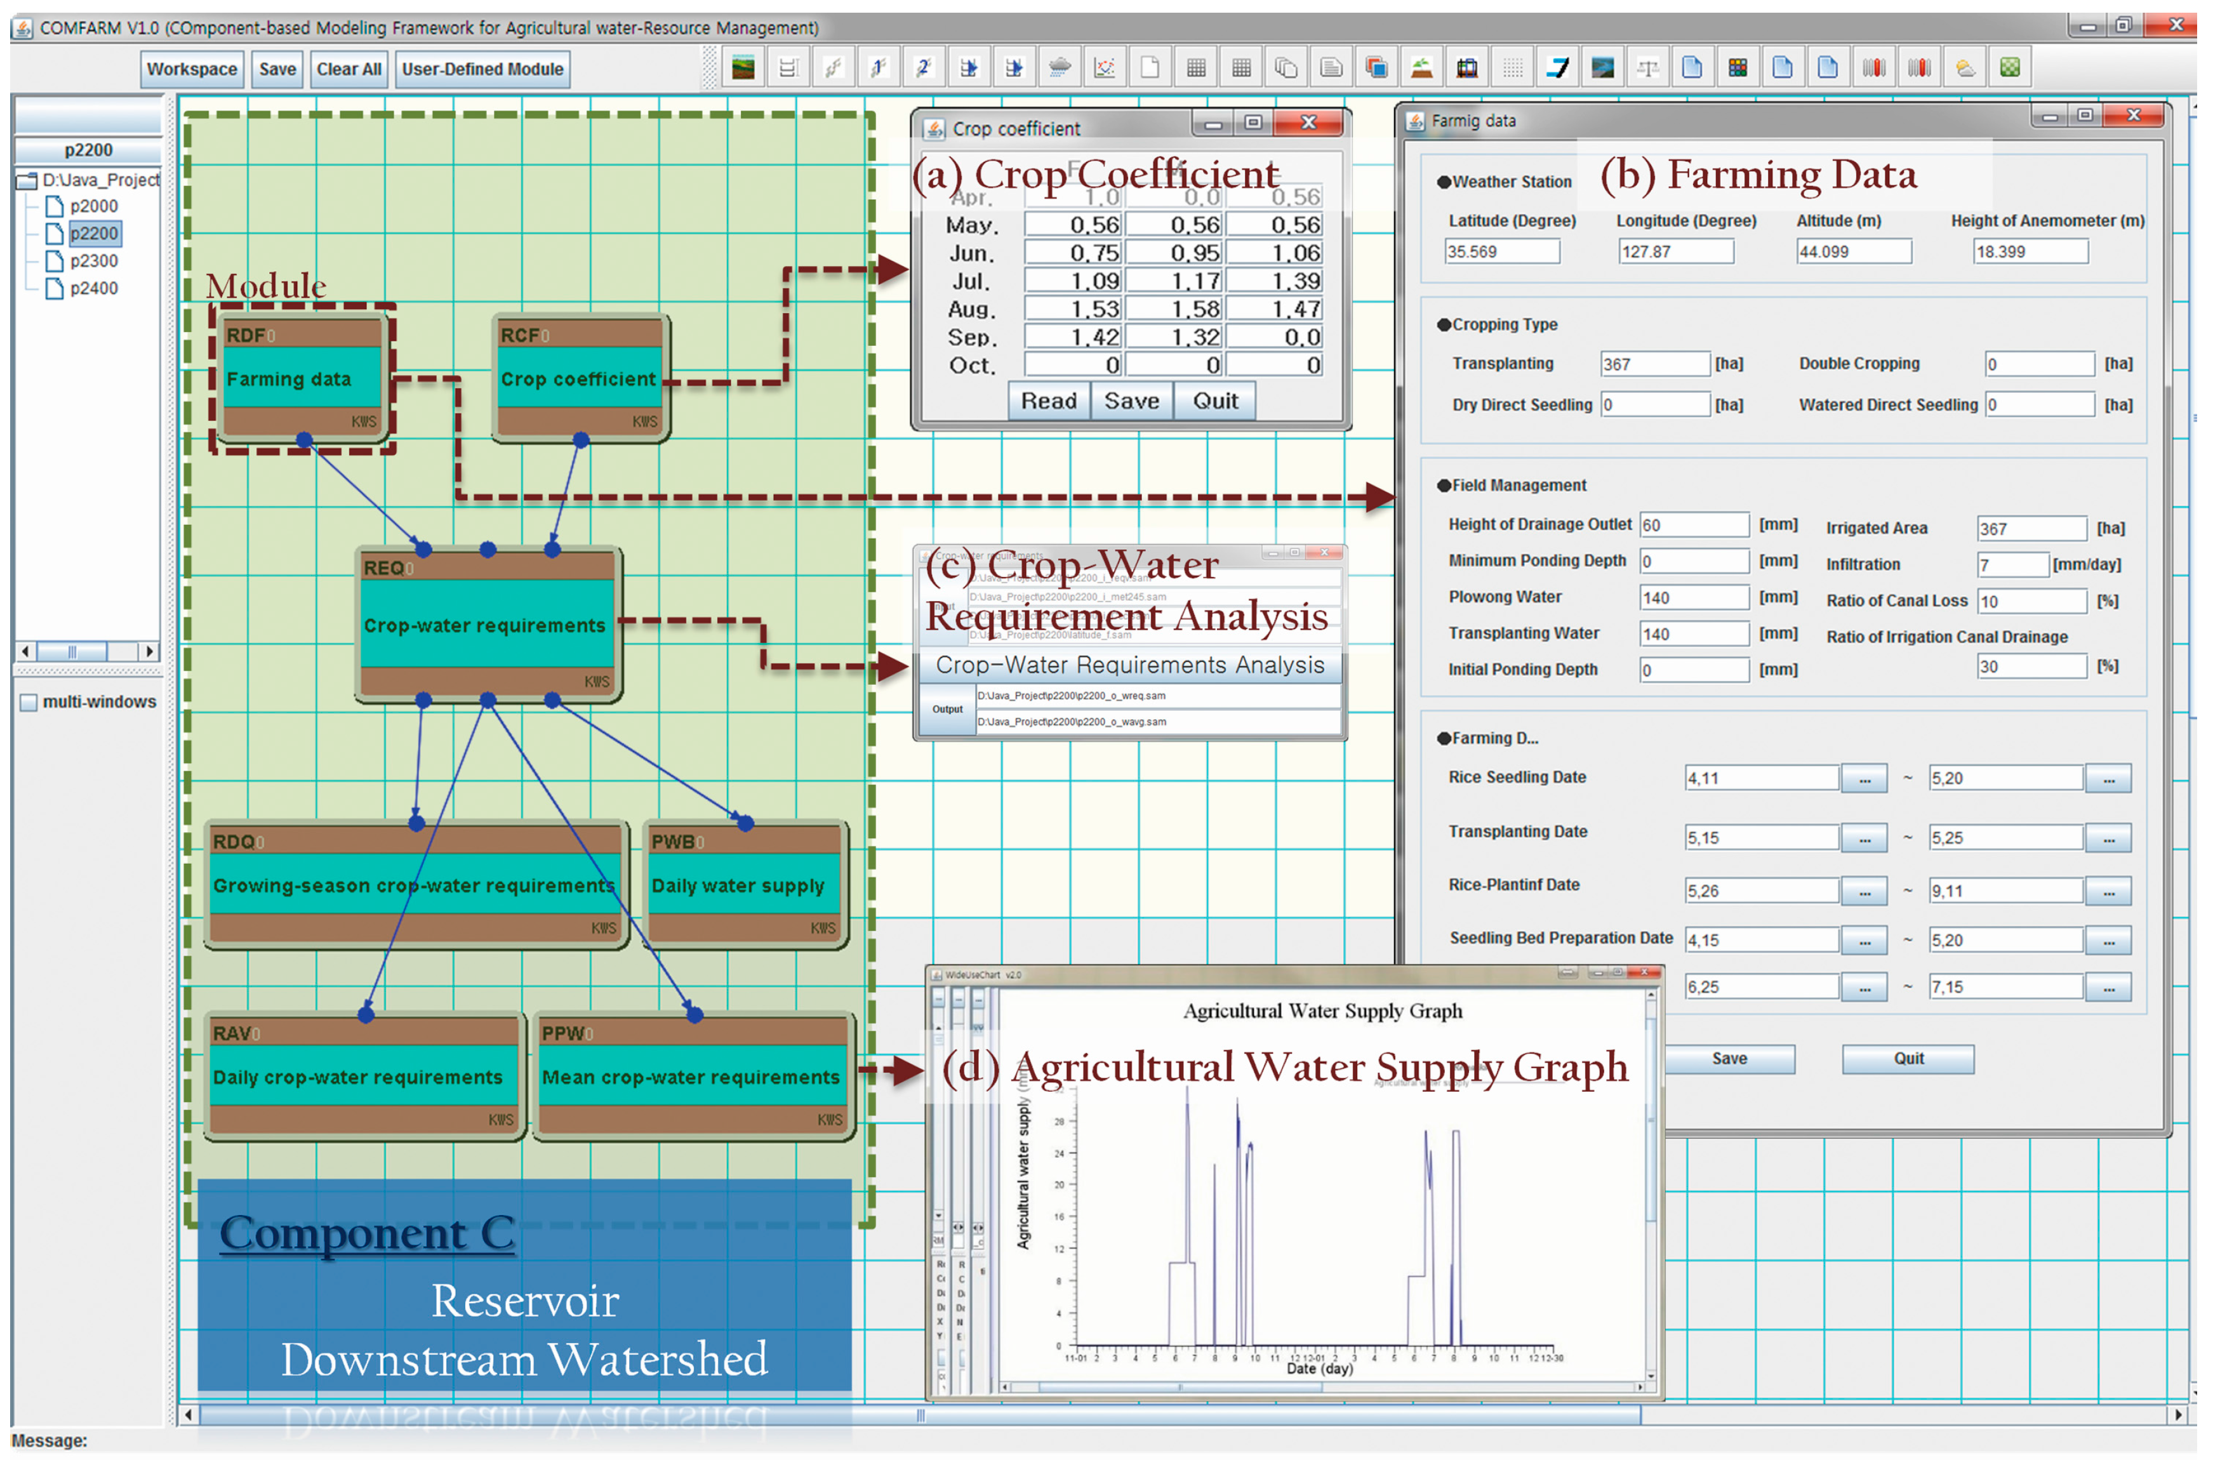Click the colorful grid palette icon

[x=1737, y=68]
